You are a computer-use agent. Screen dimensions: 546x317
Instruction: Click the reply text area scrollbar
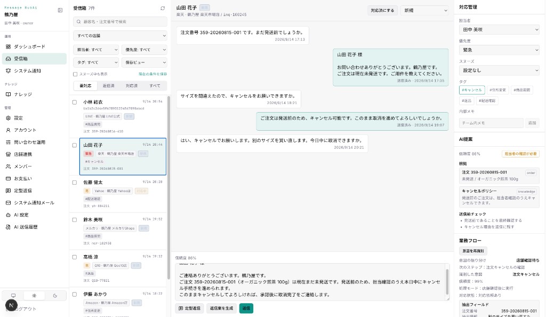coord(447,281)
